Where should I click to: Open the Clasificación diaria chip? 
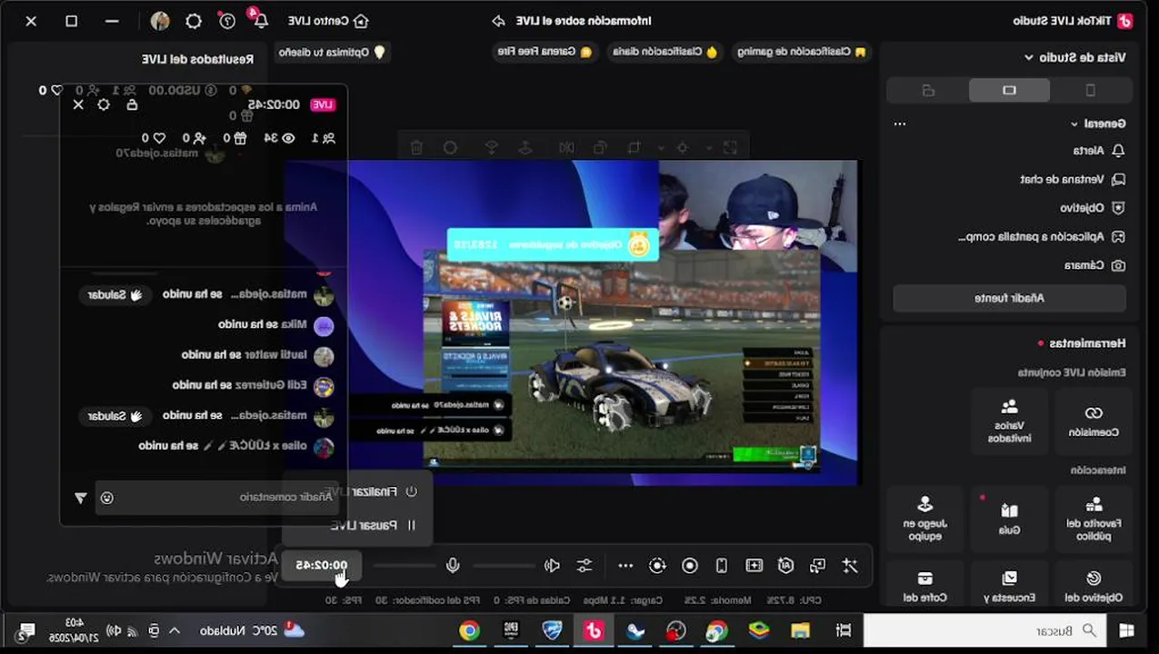point(664,52)
